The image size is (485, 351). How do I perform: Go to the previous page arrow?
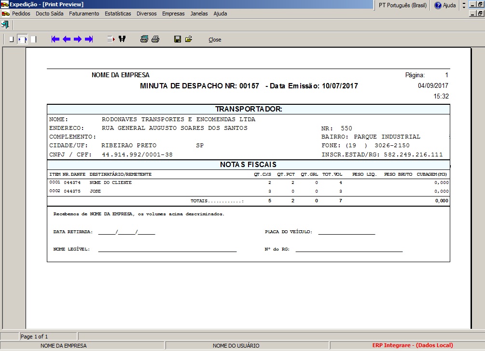pos(66,39)
